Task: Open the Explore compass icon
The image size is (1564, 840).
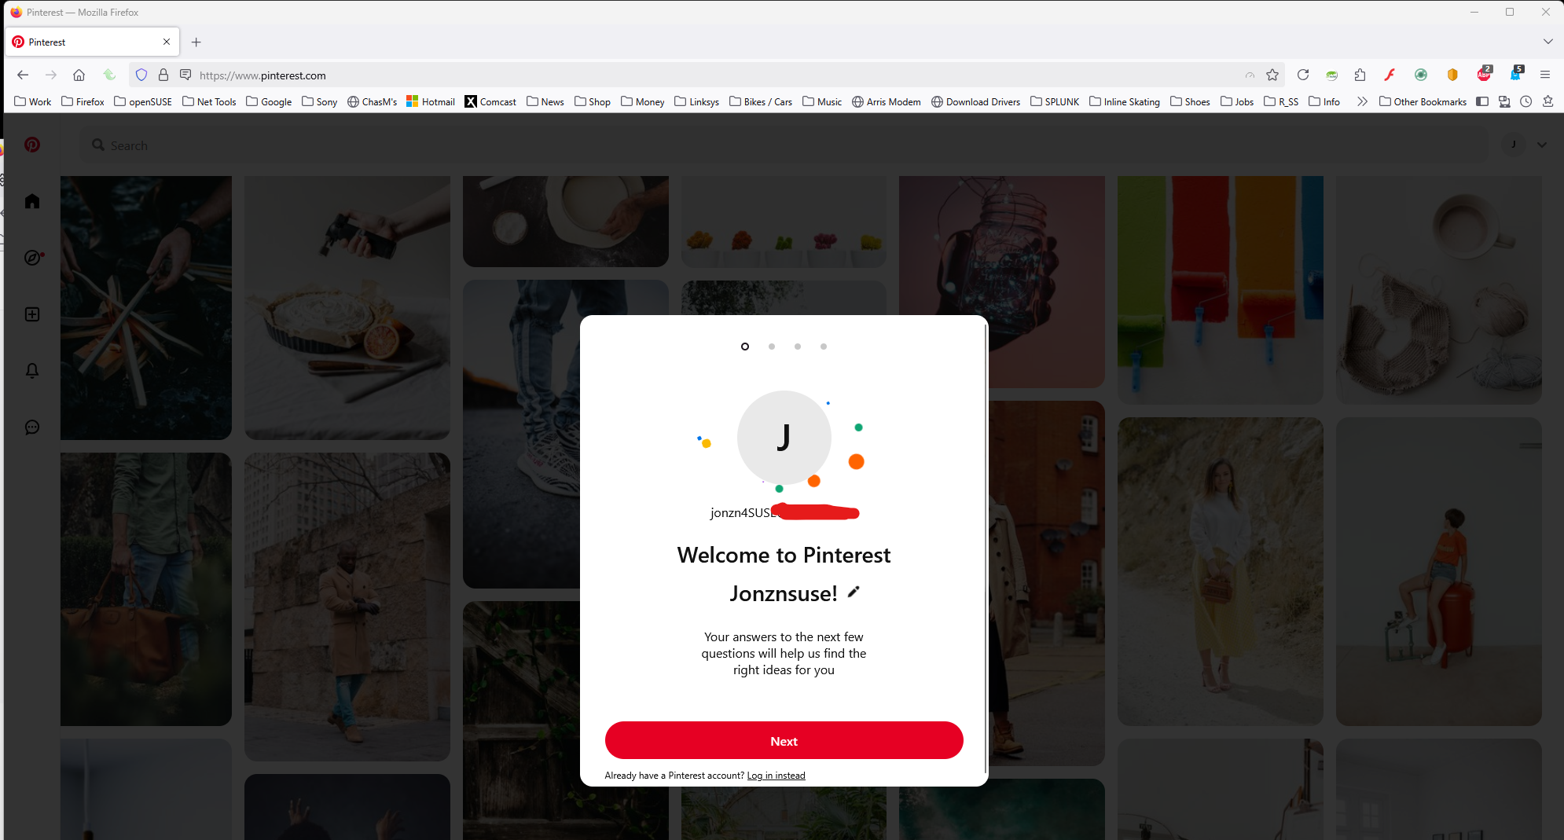Action: coord(32,258)
